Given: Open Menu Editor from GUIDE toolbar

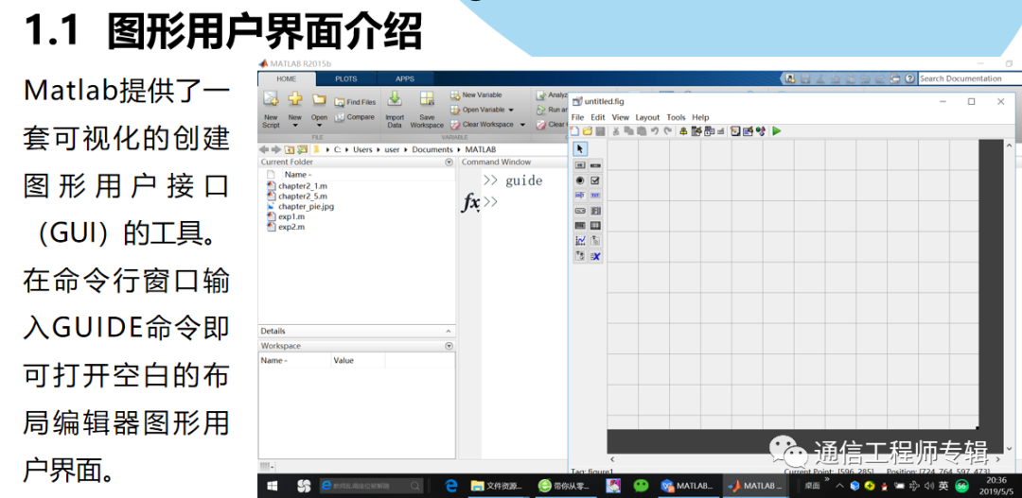Looking at the screenshot, I should 696,130.
